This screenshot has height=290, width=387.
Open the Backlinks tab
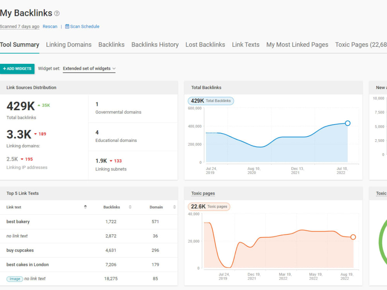[x=111, y=44]
